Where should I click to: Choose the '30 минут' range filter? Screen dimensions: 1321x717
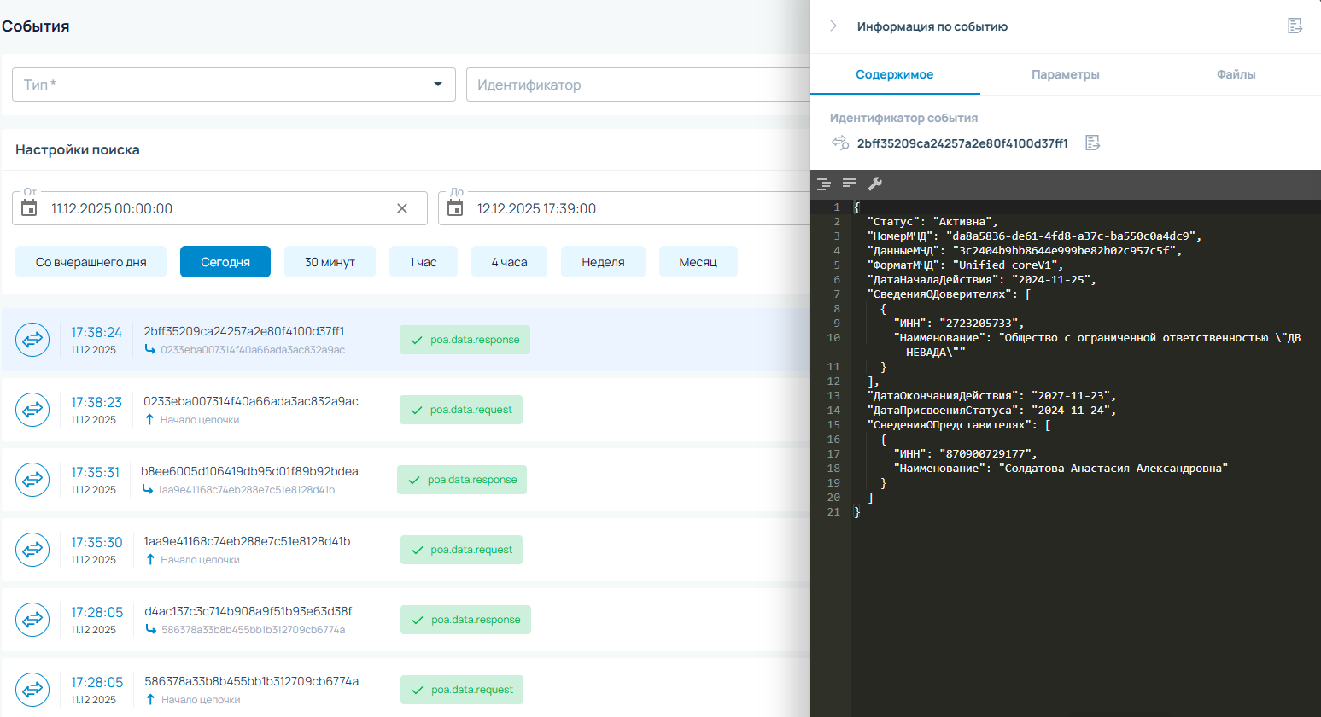coord(330,262)
